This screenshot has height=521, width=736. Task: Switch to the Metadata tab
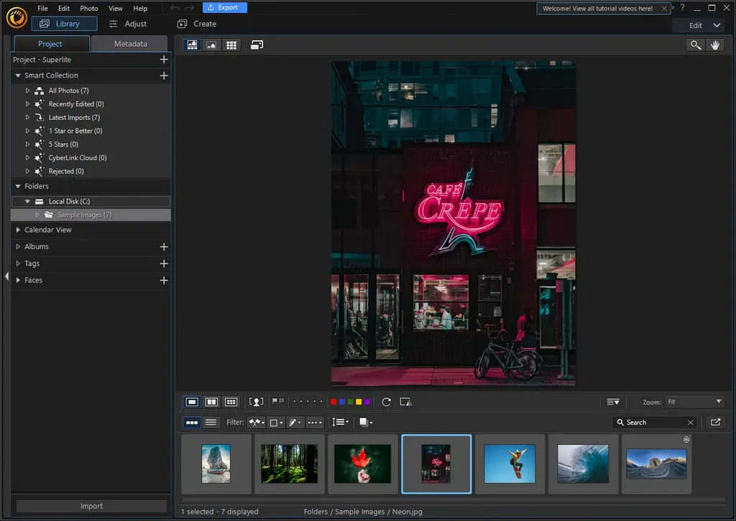(x=130, y=44)
